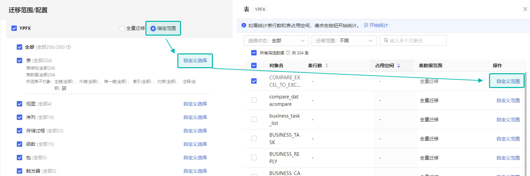Toggle the 所有筛选数据 checkbox
530x176 pixels.
(x=254, y=53)
